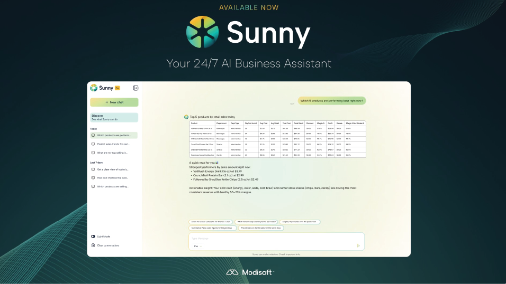Viewport: 506px width, 284px height.
Task: Click the "Today" section label in sidebar
Action: 94,129
